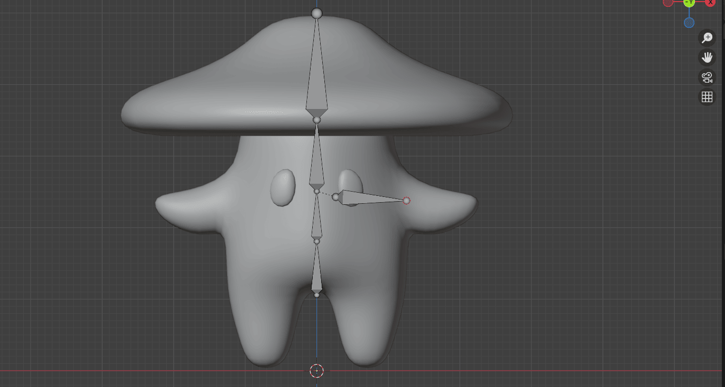Click the hatched red negative X gizmo circle
Screen dimensions: 725x387
coord(668,2)
